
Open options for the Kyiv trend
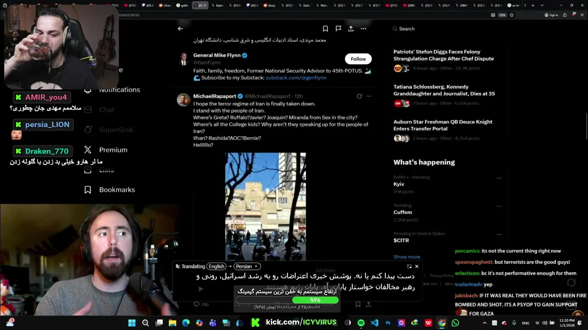click(x=499, y=178)
